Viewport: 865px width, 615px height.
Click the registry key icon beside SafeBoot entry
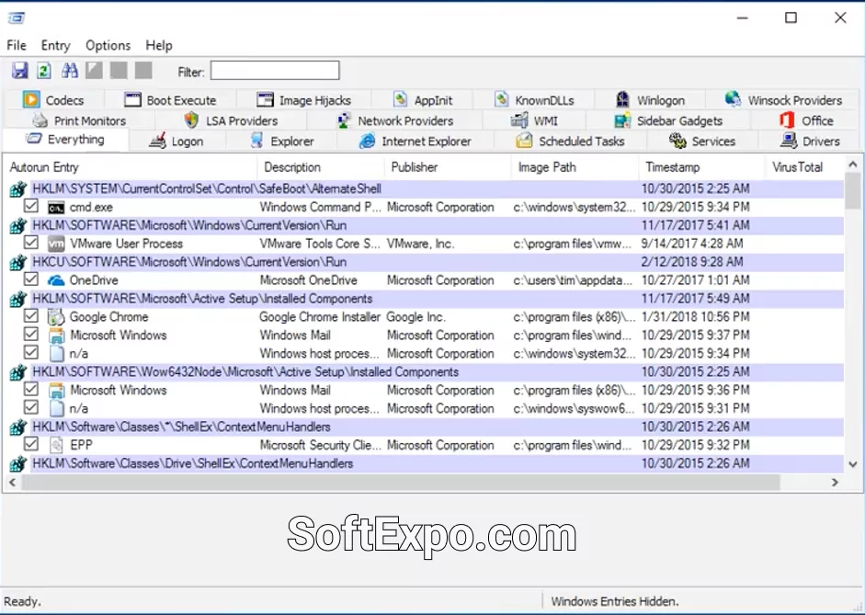pos(18,188)
